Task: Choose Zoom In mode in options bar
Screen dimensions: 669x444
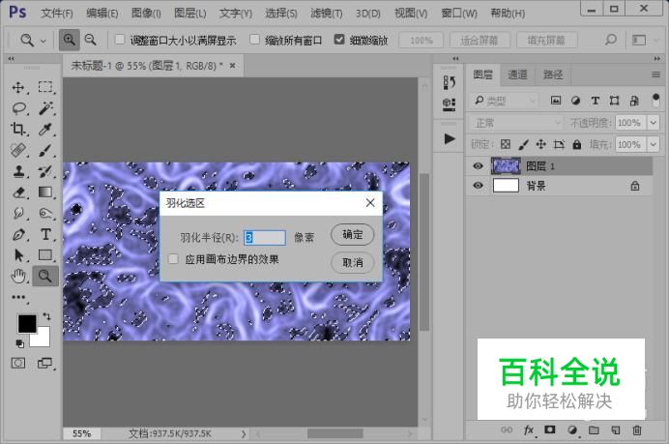Action: [69, 40]
